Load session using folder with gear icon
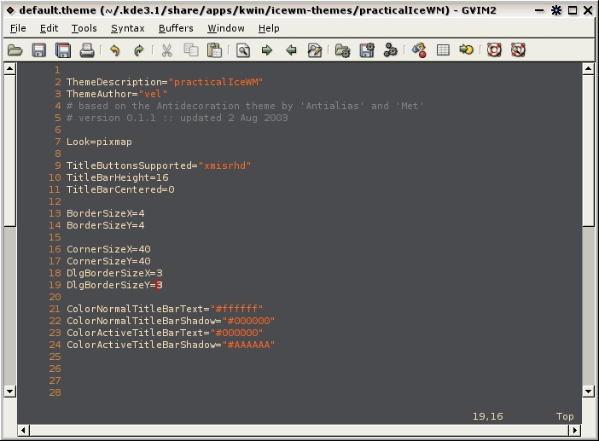The width and height of the screenshot is (599, 441). (343, 50)
